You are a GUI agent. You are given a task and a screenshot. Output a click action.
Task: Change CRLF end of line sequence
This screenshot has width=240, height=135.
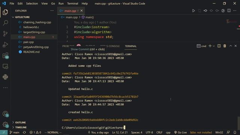[x=159, y=132]
